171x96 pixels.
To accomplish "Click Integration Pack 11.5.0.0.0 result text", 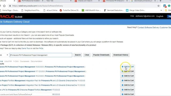I will click(x=42, y=85).
